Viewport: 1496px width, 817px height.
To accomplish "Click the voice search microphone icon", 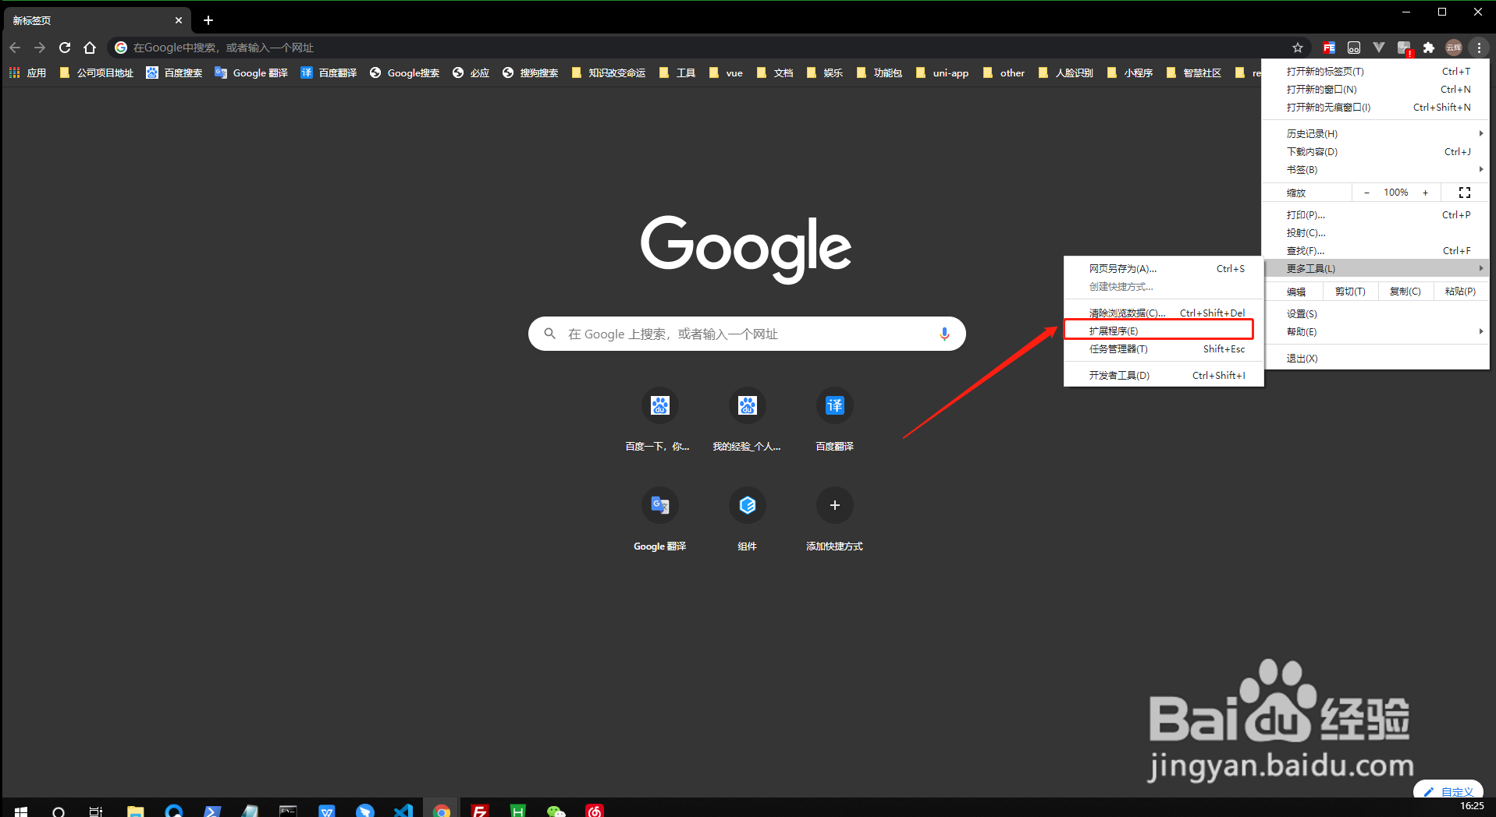I will tap(944, 334).
